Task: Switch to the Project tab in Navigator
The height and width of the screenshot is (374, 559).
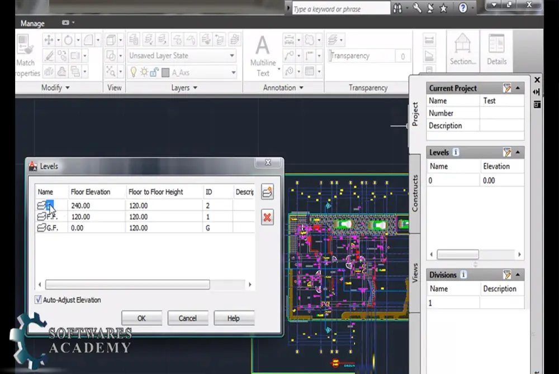Action: [x=415, y=114]
